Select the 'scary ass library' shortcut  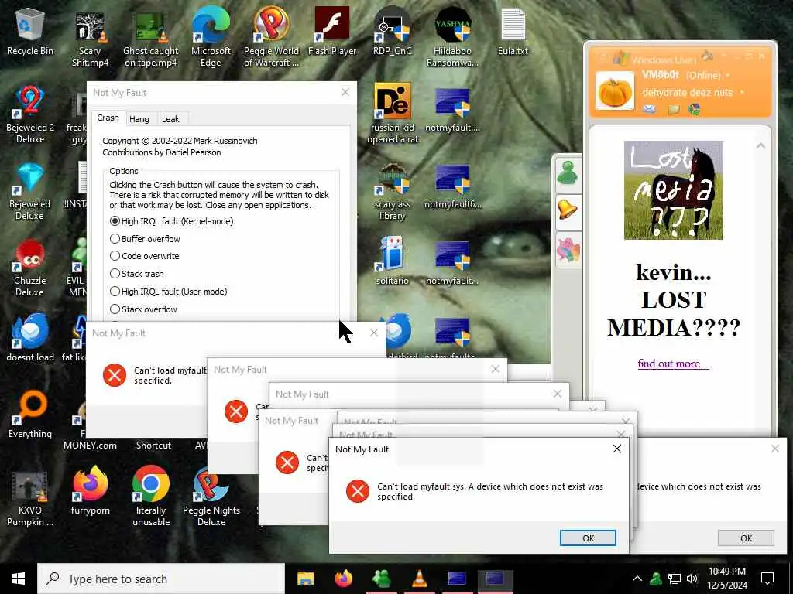[x=393, y=192]
